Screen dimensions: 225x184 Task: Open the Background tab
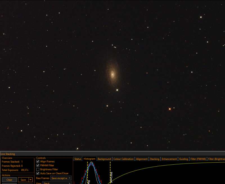(104, 159)
